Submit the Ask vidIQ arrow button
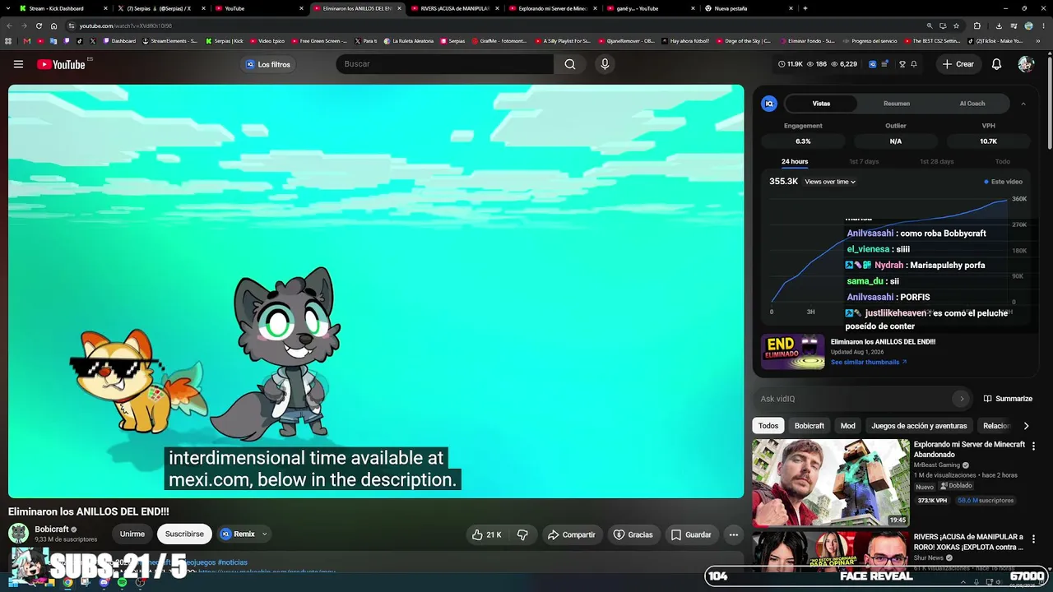Screen dimensions: 1053x592 tap(961, 399)
